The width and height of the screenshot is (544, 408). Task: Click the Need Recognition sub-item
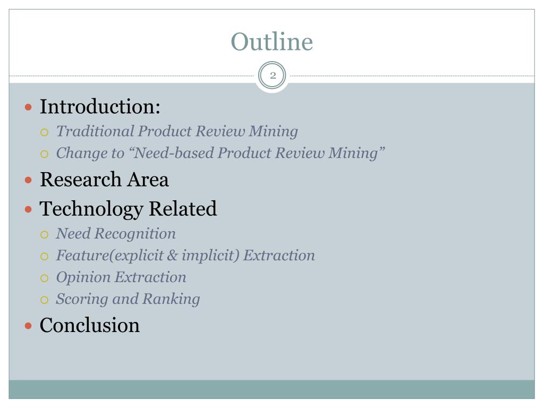coord(116,234)
